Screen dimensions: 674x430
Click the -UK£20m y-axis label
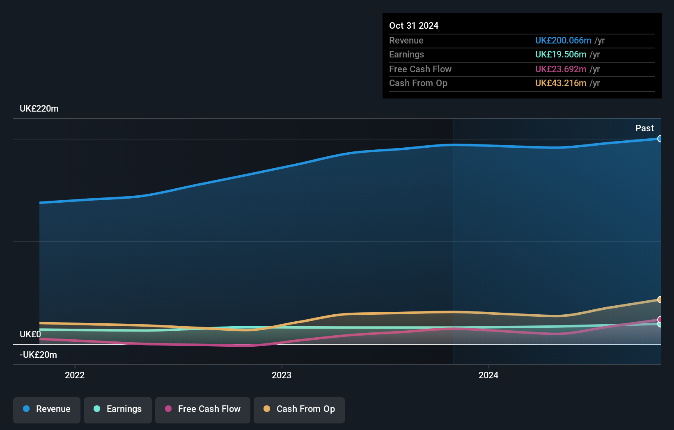[x=38, y=355]
